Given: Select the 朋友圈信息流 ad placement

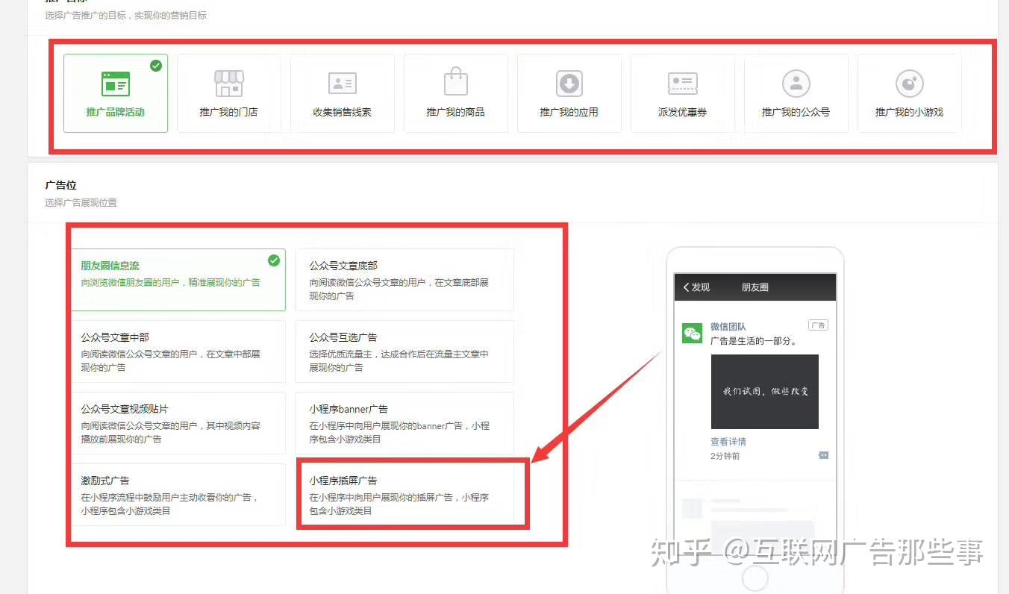Looking at the screenshot, I should [x=178, y=280].
